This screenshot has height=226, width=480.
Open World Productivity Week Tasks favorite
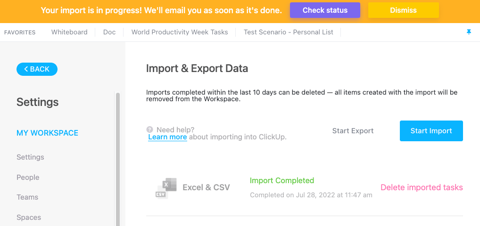click(x=180, y=32)
